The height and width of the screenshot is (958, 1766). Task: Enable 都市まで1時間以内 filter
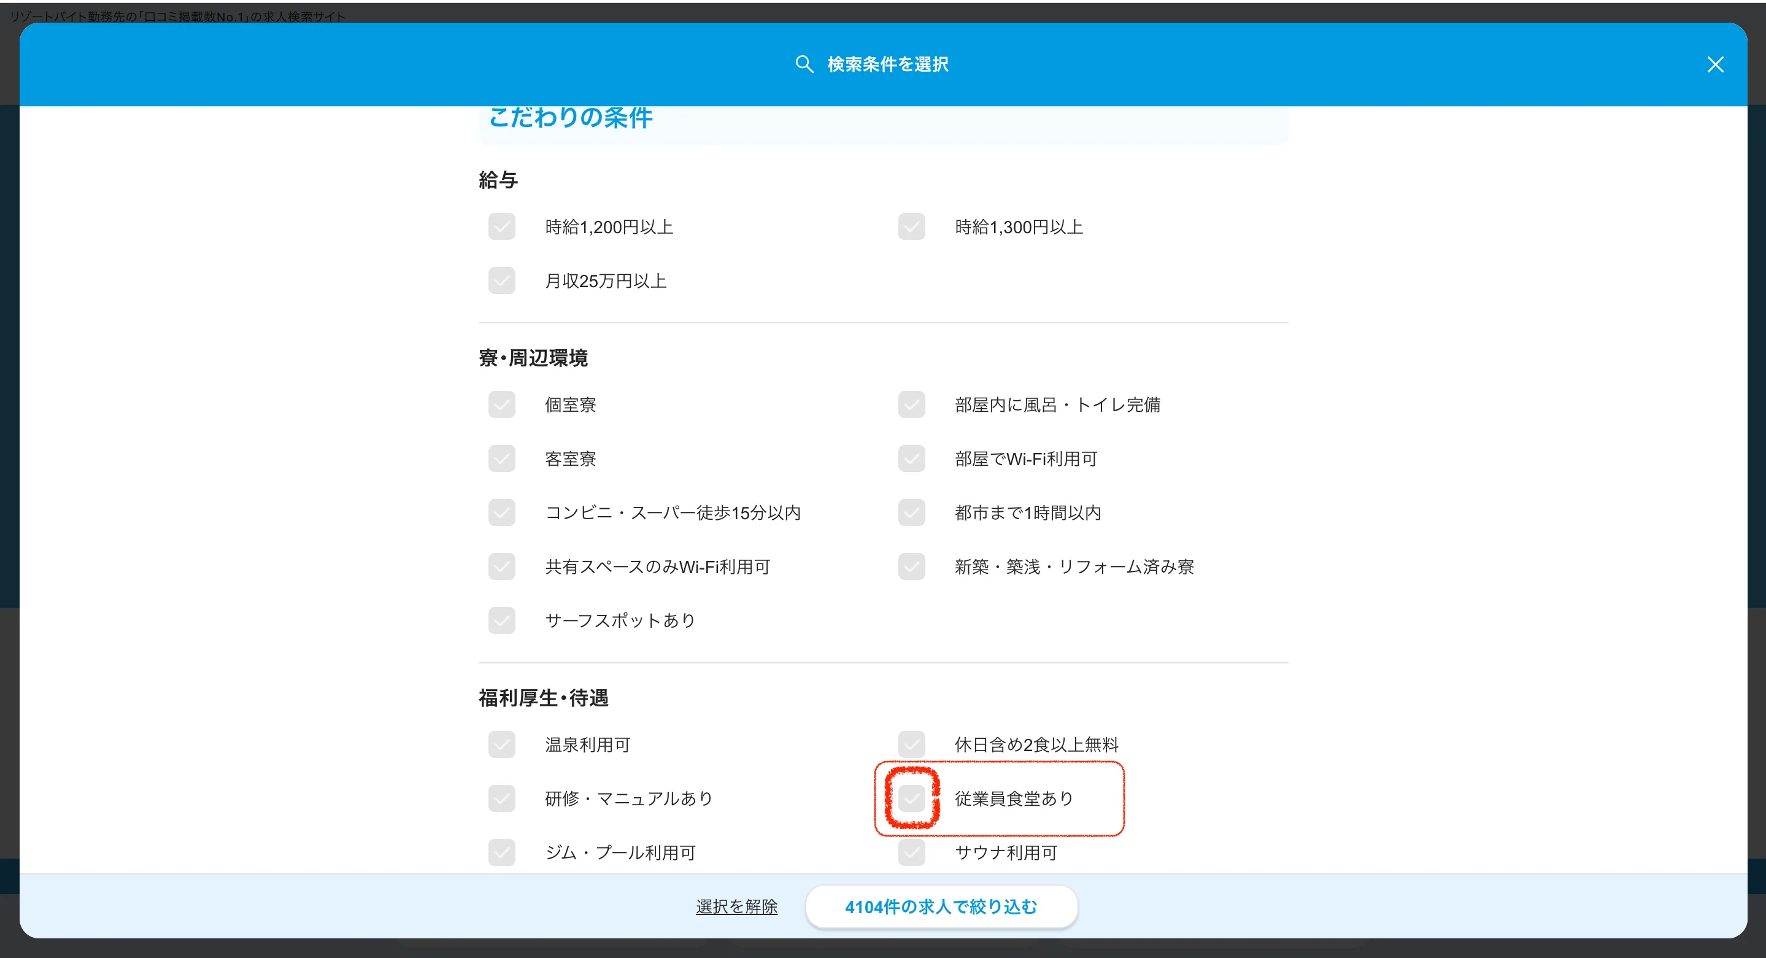[x=911, y=512]
